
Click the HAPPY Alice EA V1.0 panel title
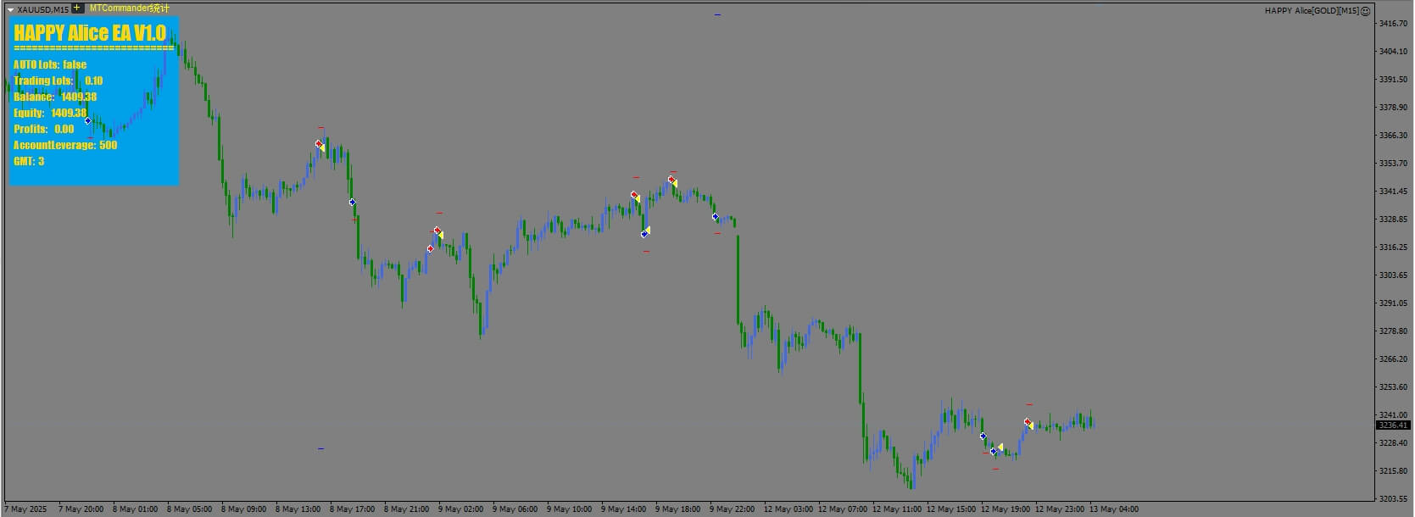click(90, 33)
